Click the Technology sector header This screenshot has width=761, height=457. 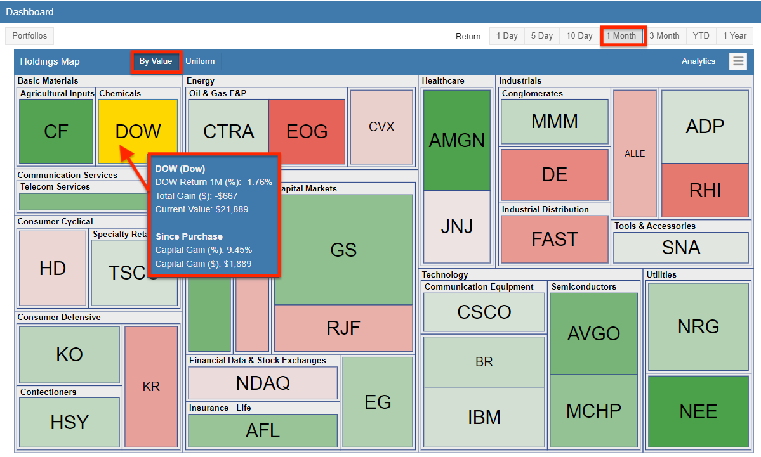(x=444, y=275)
